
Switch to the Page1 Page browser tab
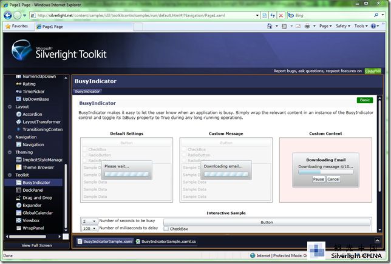tap(84, 27)
